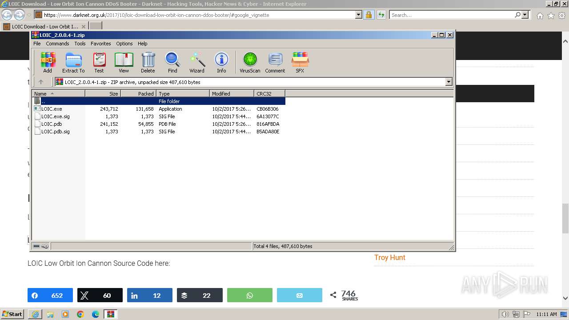Share via WhatsApp green button
The height and width of the screenshot is (320, 569).
(250, 295)
